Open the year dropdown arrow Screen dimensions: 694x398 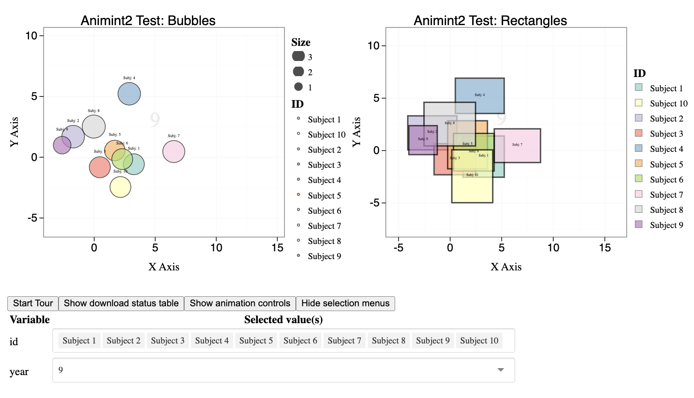click(500, 370)
